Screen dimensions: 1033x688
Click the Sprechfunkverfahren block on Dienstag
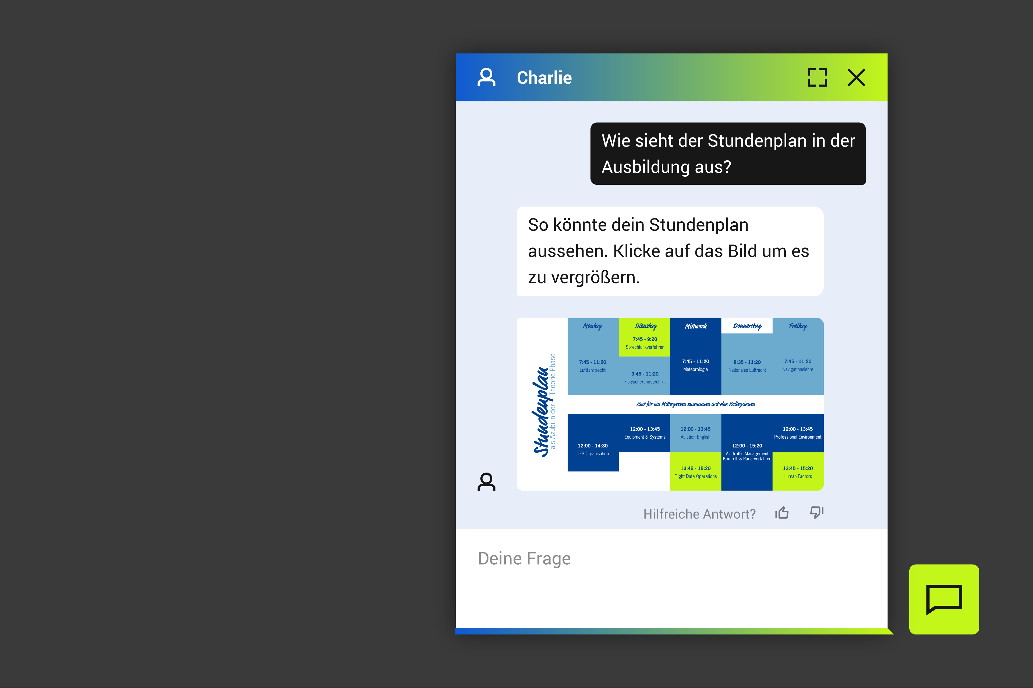645,343
